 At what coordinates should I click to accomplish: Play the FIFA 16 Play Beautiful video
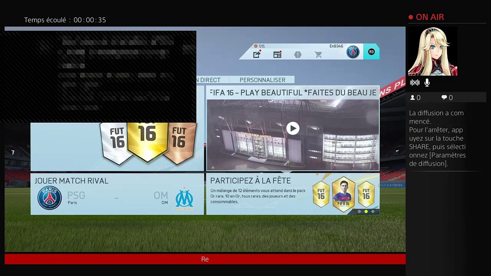(x=293, y=128)
